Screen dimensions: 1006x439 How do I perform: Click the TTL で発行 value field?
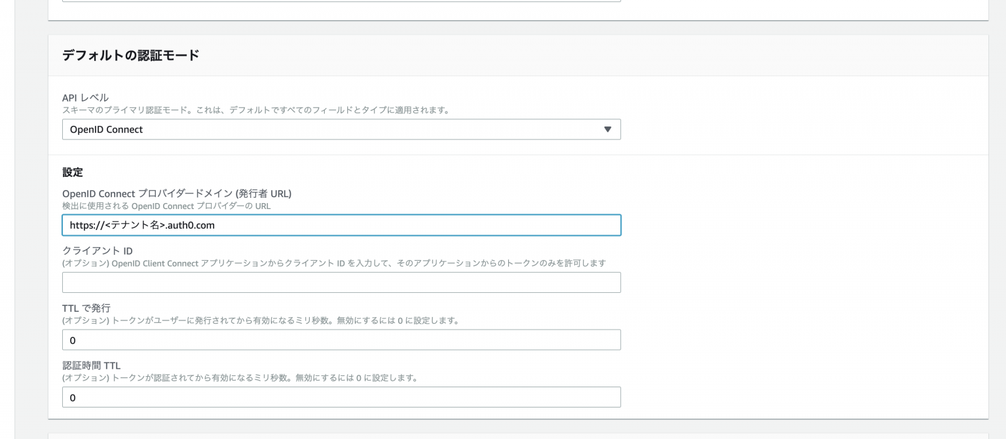[x=341, y=339]
